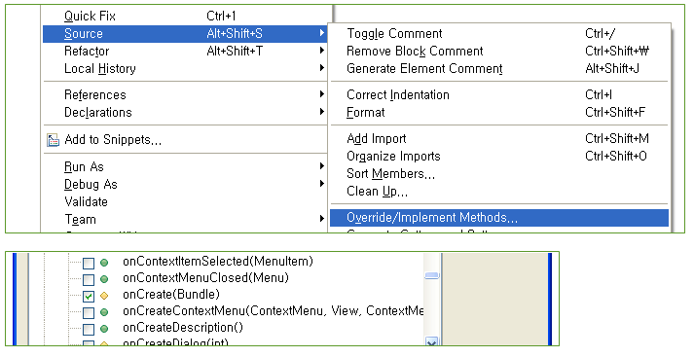The image size is (694, 357).
Task: Select the onCreateContextMenu method row
Action: click(246, 311)
